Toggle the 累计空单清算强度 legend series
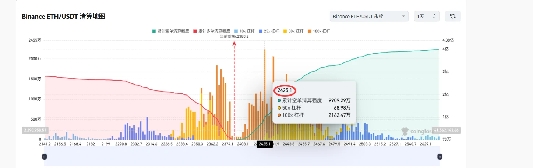 click(x=170, y=31)
